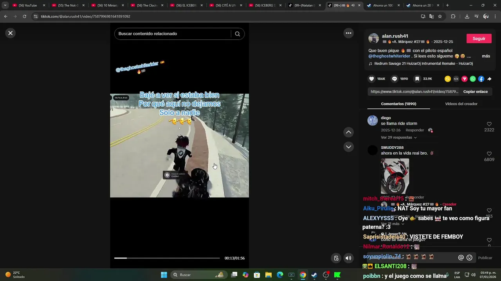Viewport: 501px width, 281px height.
Task: Open the Redrum Savage 21 music link
Action: click(x=423, y=64)
